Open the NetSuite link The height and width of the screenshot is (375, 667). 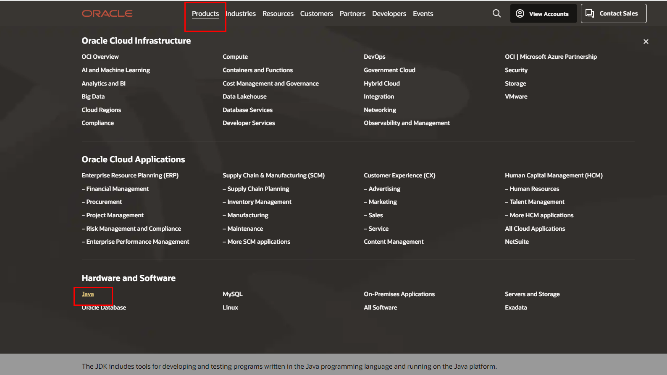tap(517, 242)
